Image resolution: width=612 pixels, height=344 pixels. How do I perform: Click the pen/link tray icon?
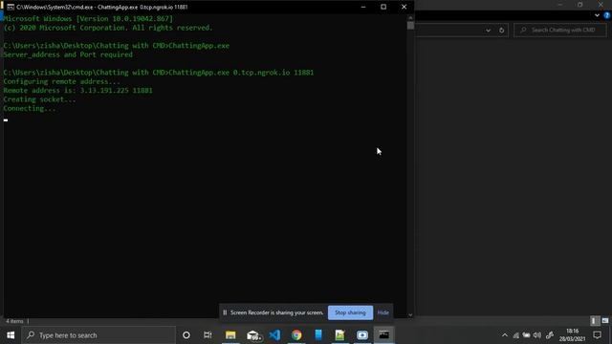550,335
